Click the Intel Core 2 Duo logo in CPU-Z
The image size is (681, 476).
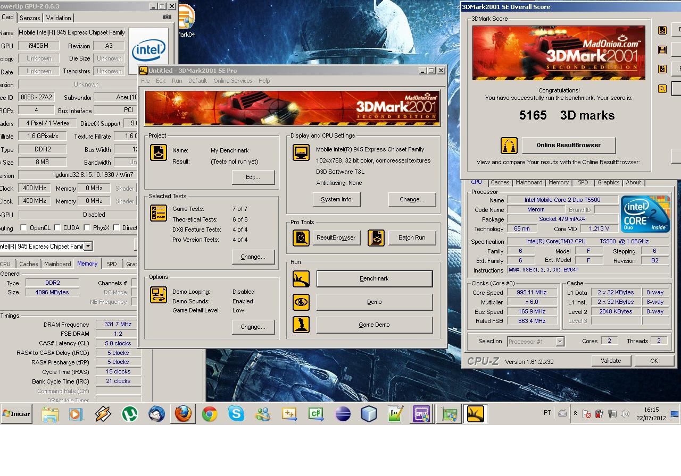pos(646,214)
